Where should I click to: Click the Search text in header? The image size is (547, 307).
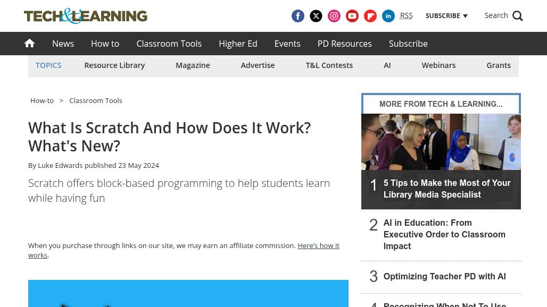pos(496,15)
